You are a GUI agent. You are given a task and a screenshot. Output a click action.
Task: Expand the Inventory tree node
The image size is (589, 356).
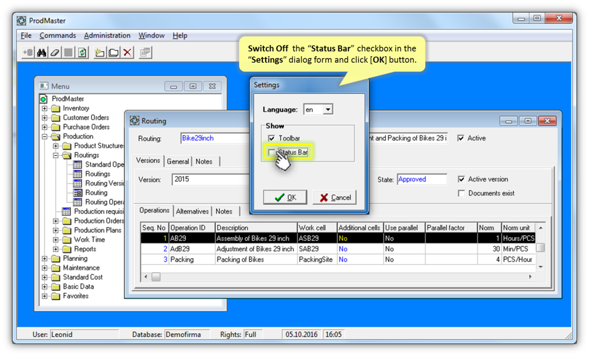pyautogui.click(x=45, y=108)
